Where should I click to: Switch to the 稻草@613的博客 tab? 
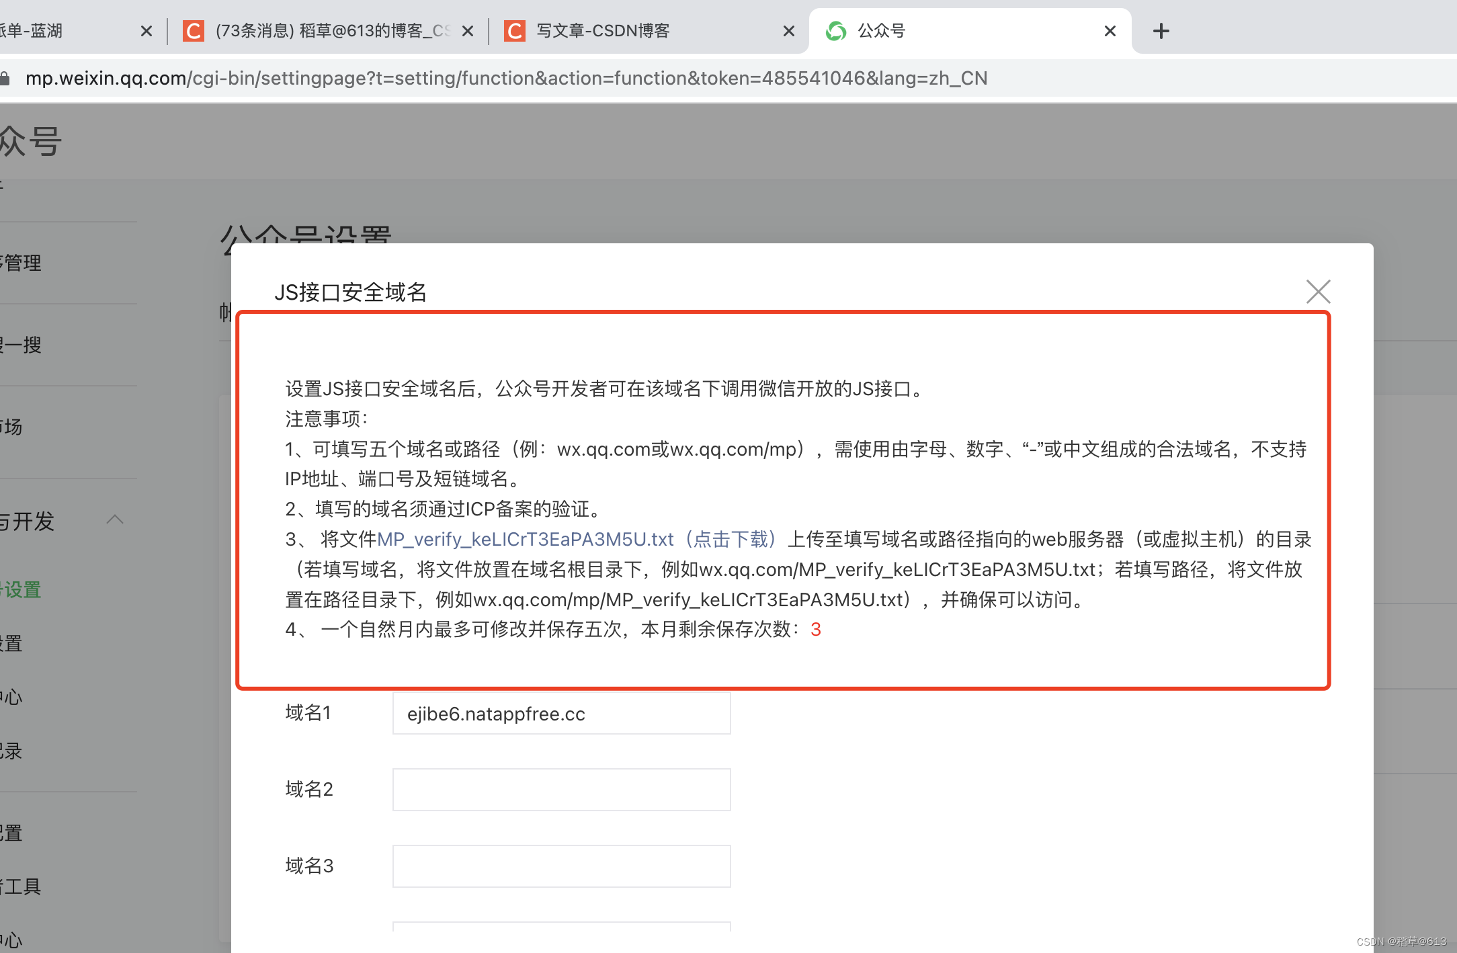point(333,31)
